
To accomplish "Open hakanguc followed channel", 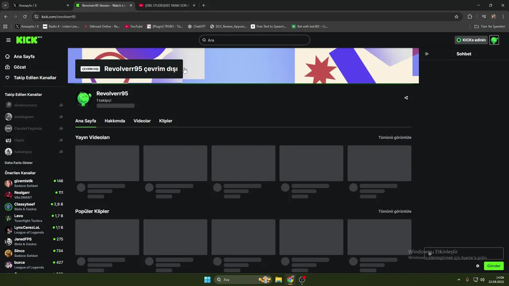I will (x=34, y=152).
